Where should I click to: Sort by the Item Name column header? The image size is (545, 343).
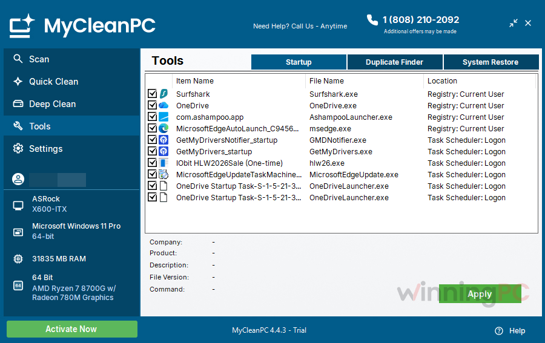pyautogui.click(x=239, y=81)
